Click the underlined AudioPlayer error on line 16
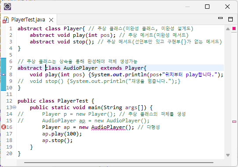The height and width of the screenshot is (167, 238). point(108,127)
